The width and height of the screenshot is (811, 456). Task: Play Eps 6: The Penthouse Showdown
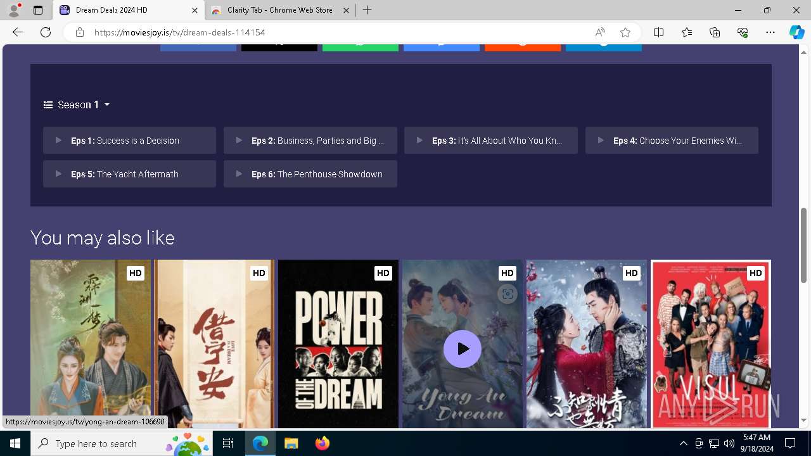[310, 174]
